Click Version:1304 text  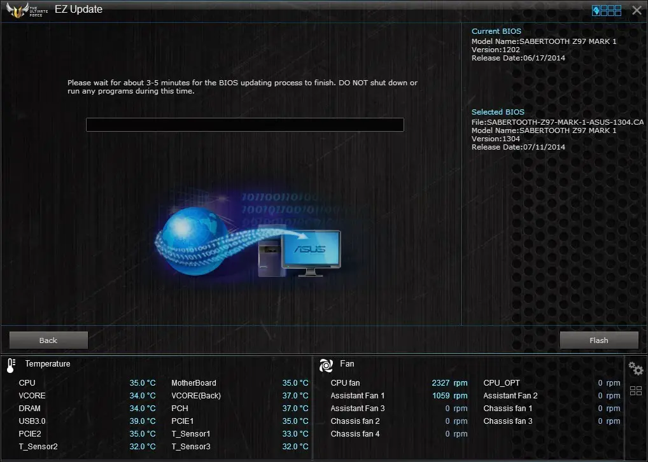(495, 139)
